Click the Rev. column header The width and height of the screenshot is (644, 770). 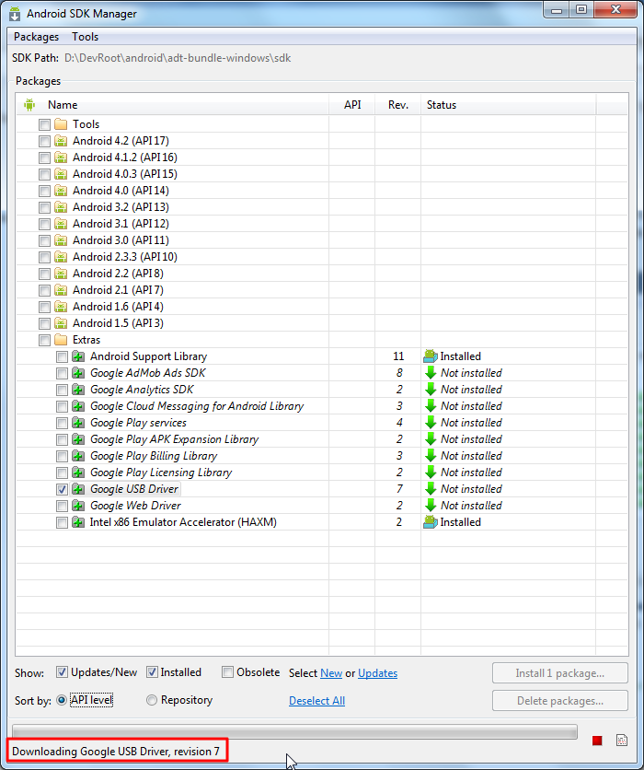tap(397, 105)
